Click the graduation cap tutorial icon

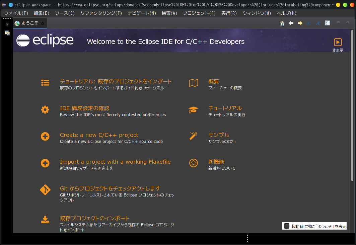pyautogui.click(x=194, y=110)
